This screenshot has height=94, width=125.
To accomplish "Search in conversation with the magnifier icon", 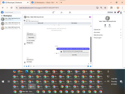I will point(109,25).
